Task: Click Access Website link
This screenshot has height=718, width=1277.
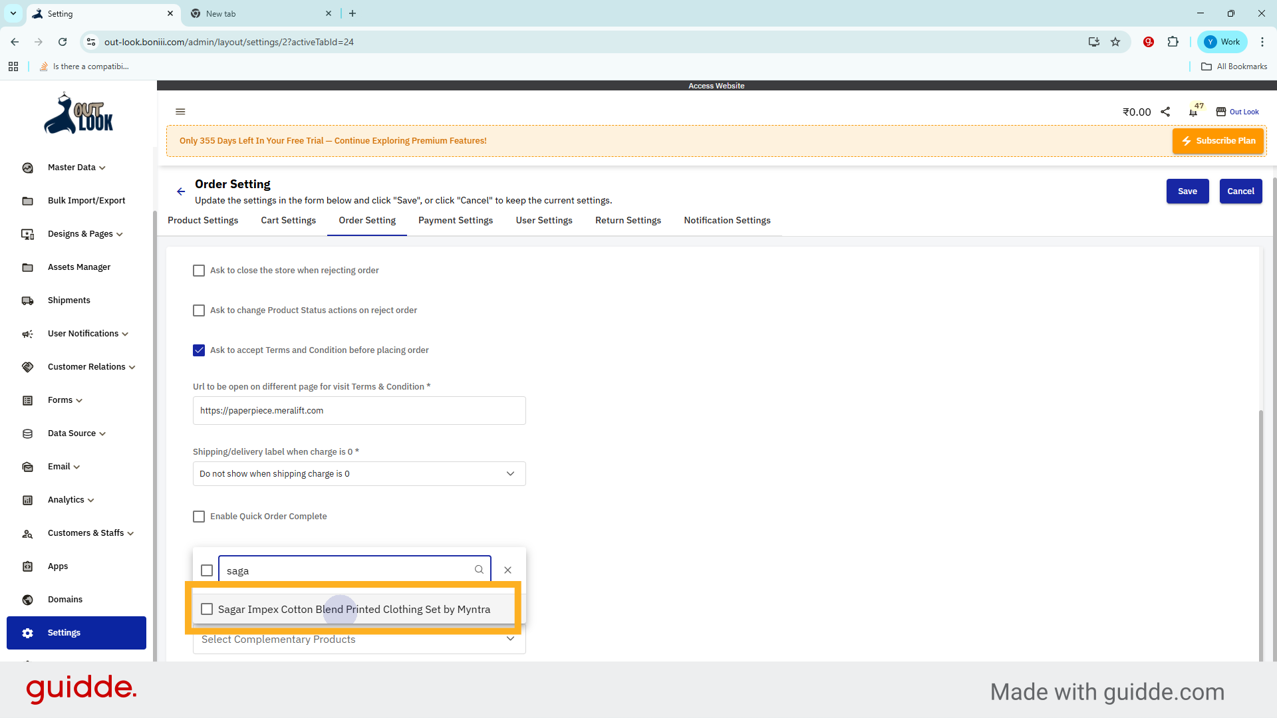Action: pos(716,86)
